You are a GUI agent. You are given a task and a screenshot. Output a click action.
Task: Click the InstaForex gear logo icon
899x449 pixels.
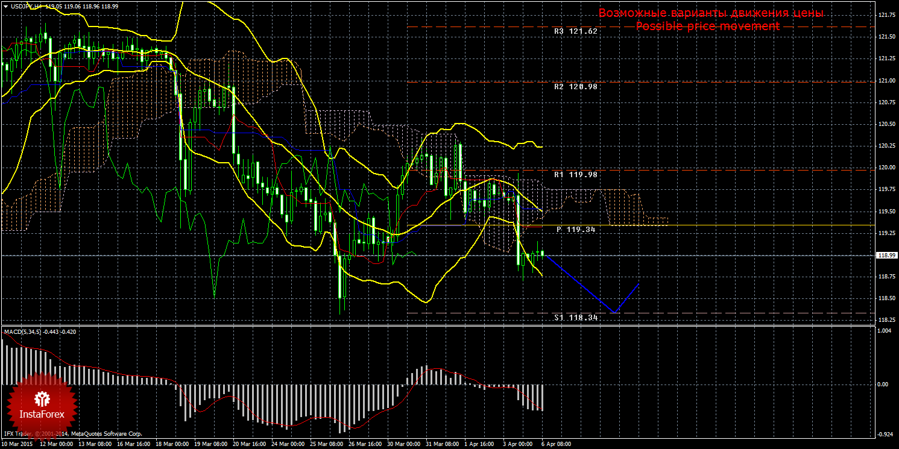click(x=42, y=398)
